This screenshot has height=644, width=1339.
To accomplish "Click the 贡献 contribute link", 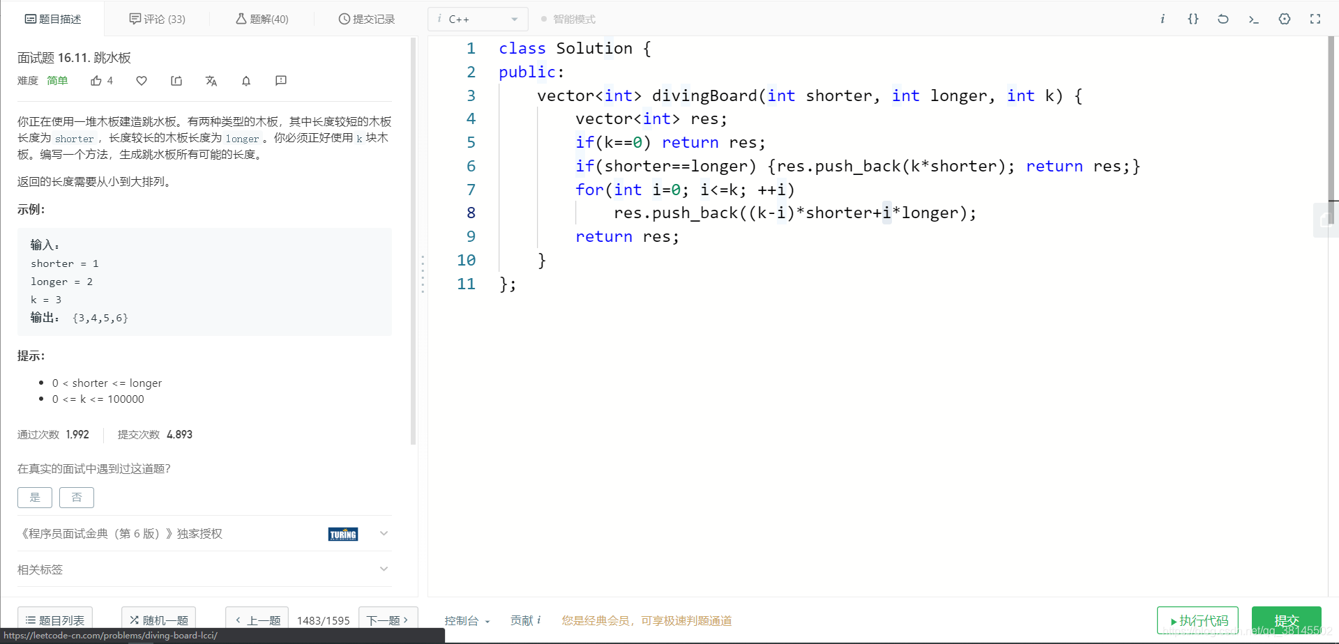I will click(525, 620).
